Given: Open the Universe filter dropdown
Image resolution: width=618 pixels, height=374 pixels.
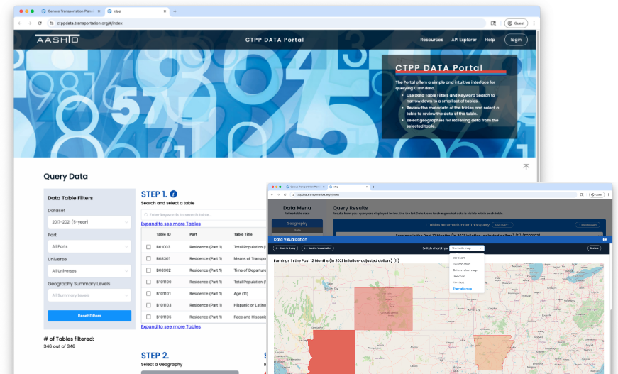Looking at the screenshot, I should [x=89, y=271].
